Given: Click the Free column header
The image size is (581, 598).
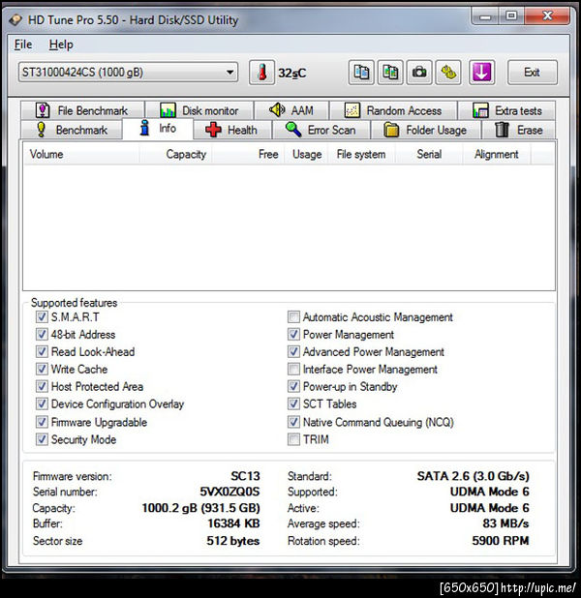Looking at the screenshot, I should pyautogui.click(x=248, y=155).
